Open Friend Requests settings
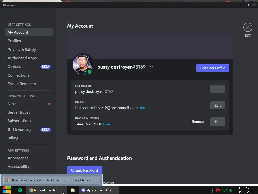This screenshot has height=194, width=258. [x=29, y=84]
